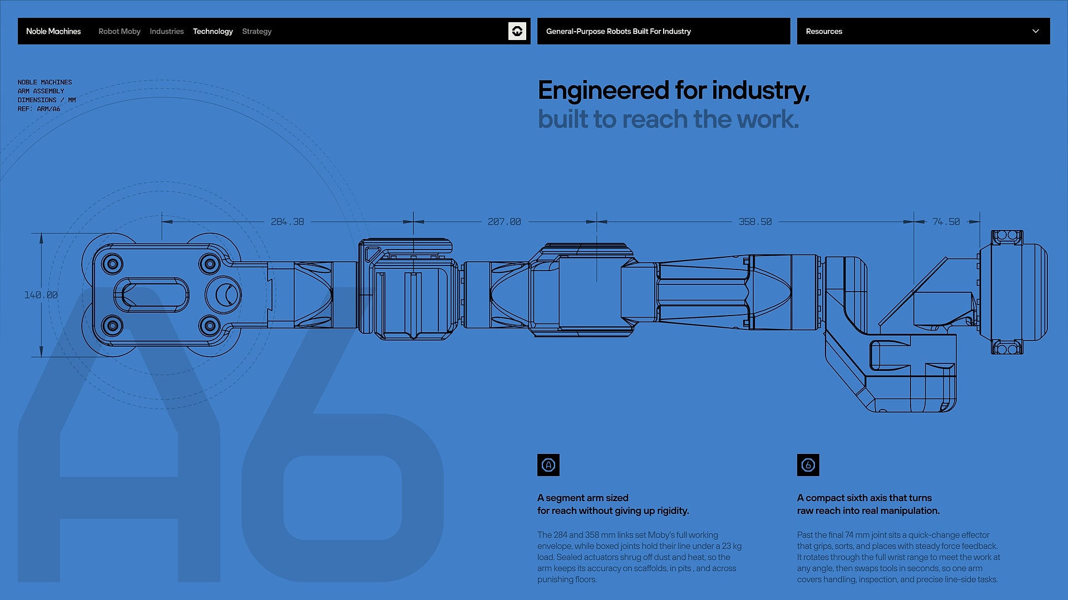Click the Noble Machines logo text
Image resolution: width=1068 pixels, height=600 pixels.
click(x=53, y=31)
